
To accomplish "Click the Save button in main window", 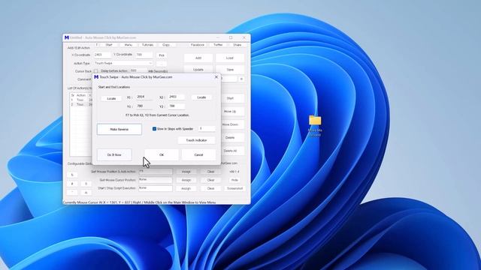I will pyautogui.click(x=230, y=70).
